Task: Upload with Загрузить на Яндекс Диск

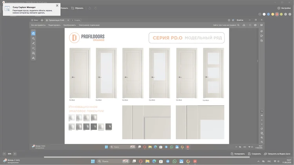Action: (x=277, y=154)
